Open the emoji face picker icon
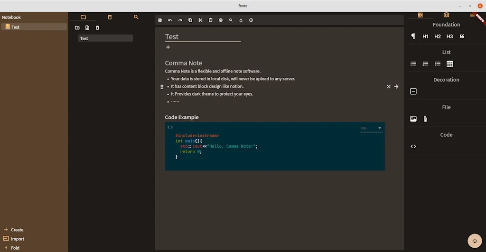The width and height of the screenshot is (486, 252). tap(221, 20)
